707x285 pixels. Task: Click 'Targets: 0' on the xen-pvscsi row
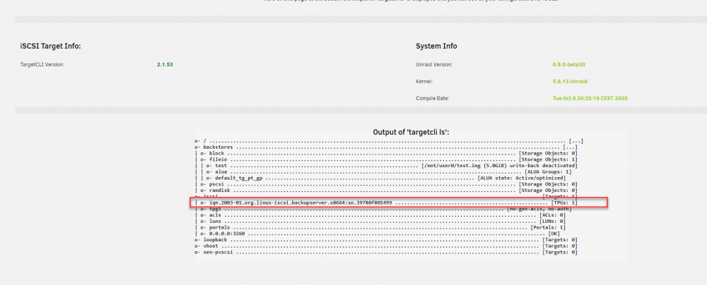(x=559, y=252)
